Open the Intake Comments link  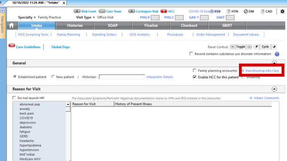pyautogui.click(x=266, y=98)
